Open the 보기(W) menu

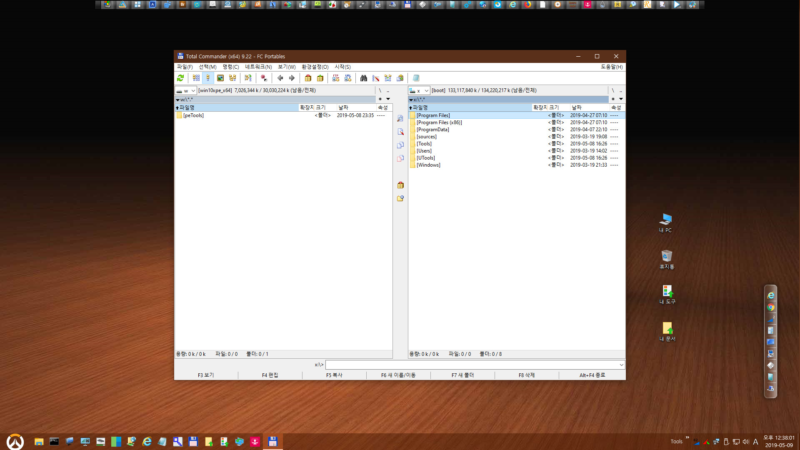point(287,67)
